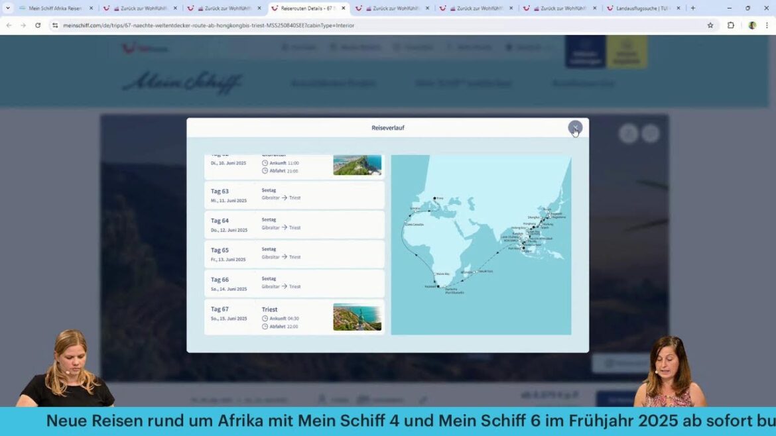Viewport: 776px width, 436px height.
Task: Open the Triest harbor photo thumbnail
Action: click(x=357, y=317)
